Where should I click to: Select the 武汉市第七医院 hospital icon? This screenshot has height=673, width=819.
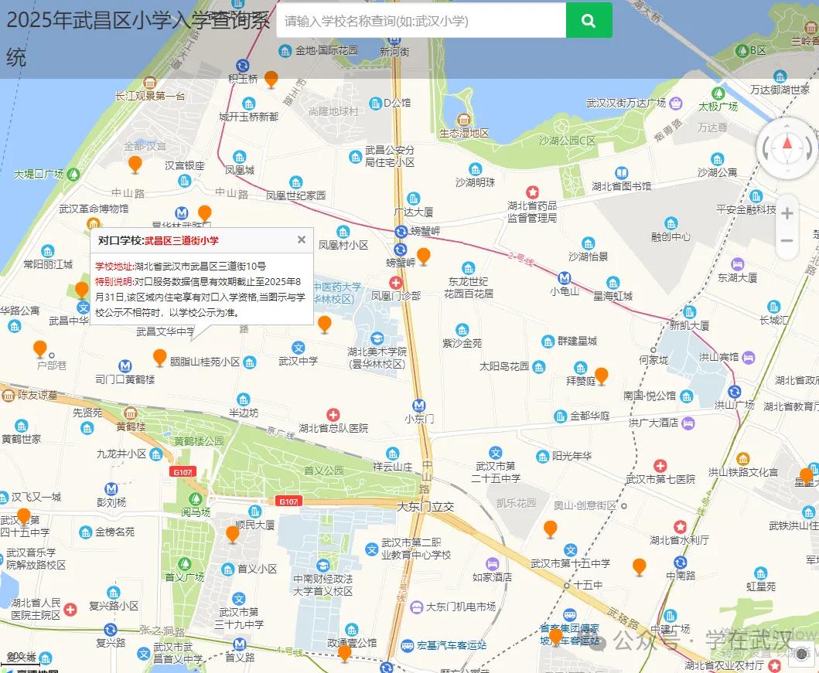click(660, 465)
